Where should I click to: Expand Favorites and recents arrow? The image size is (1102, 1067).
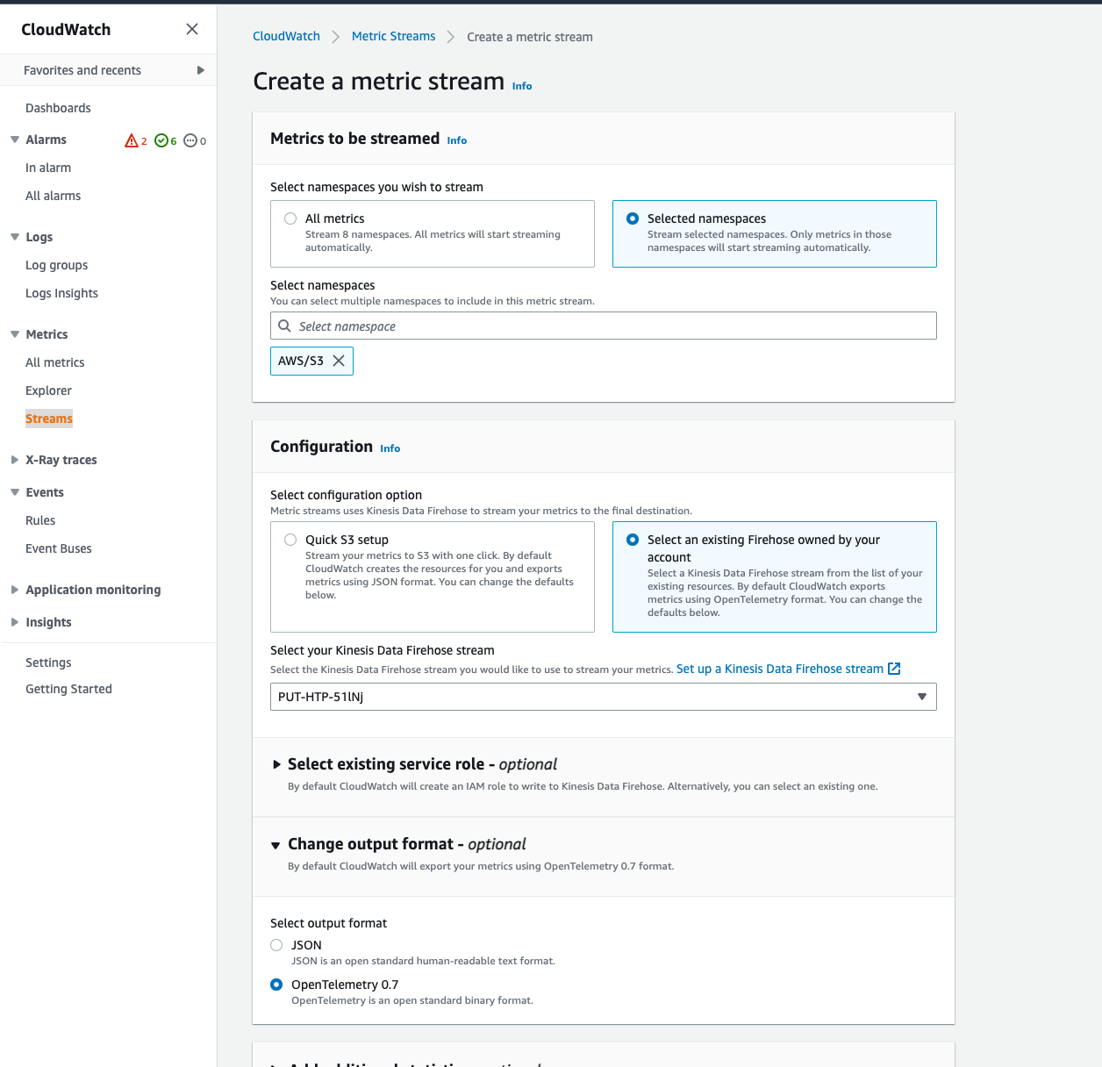tap(201, 70)
